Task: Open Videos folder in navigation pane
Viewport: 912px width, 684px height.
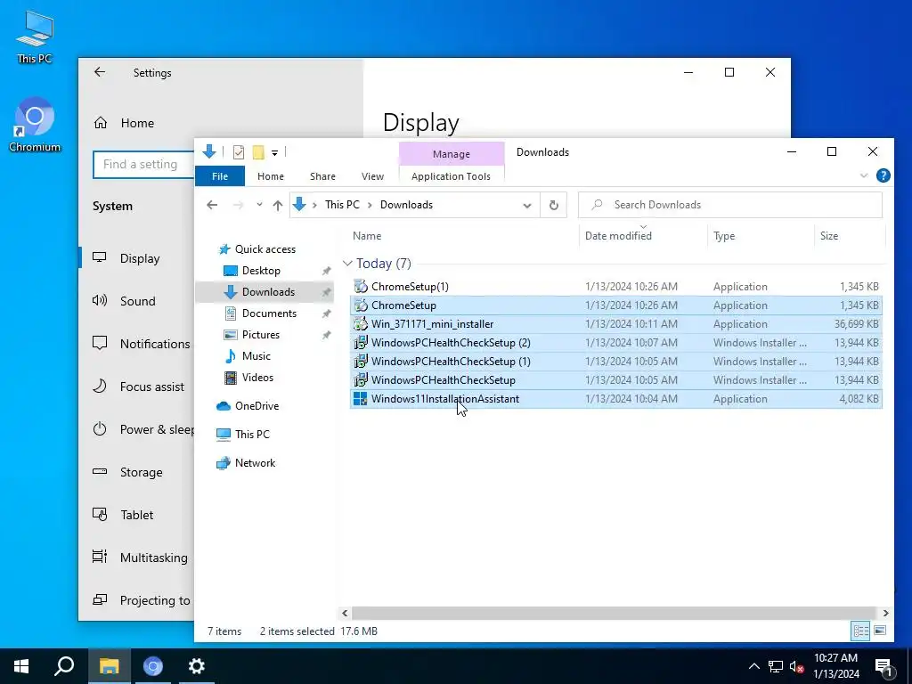Action: (x=257, y=378)
